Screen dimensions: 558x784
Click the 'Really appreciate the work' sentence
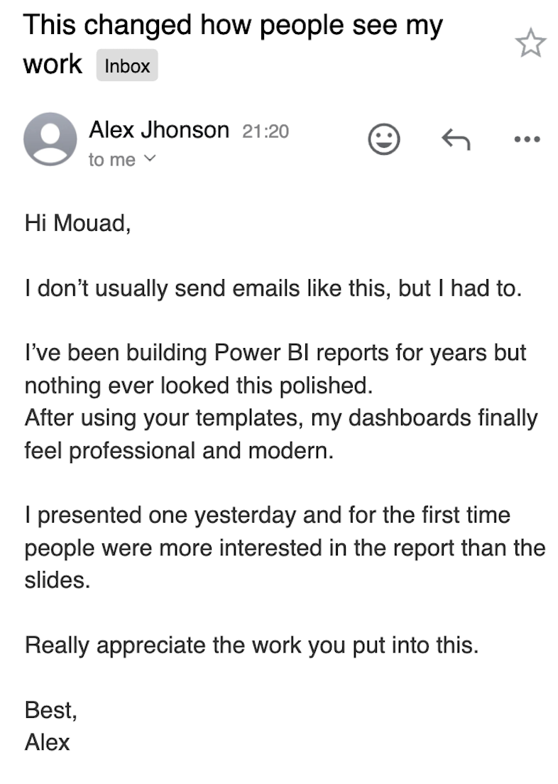(251, 645)
